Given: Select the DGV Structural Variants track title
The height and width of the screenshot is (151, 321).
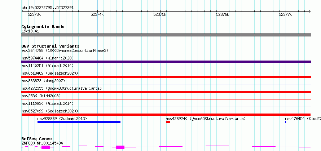Looking at the screenshot, I should (50, 46).
